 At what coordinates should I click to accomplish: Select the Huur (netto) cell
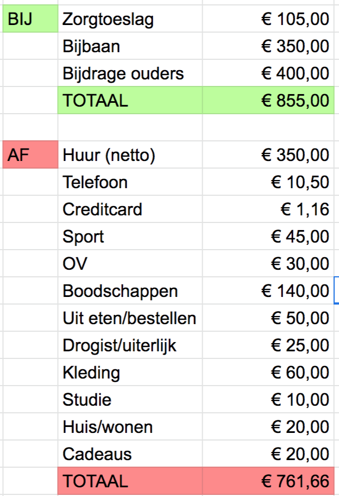[x=109, y=156]
